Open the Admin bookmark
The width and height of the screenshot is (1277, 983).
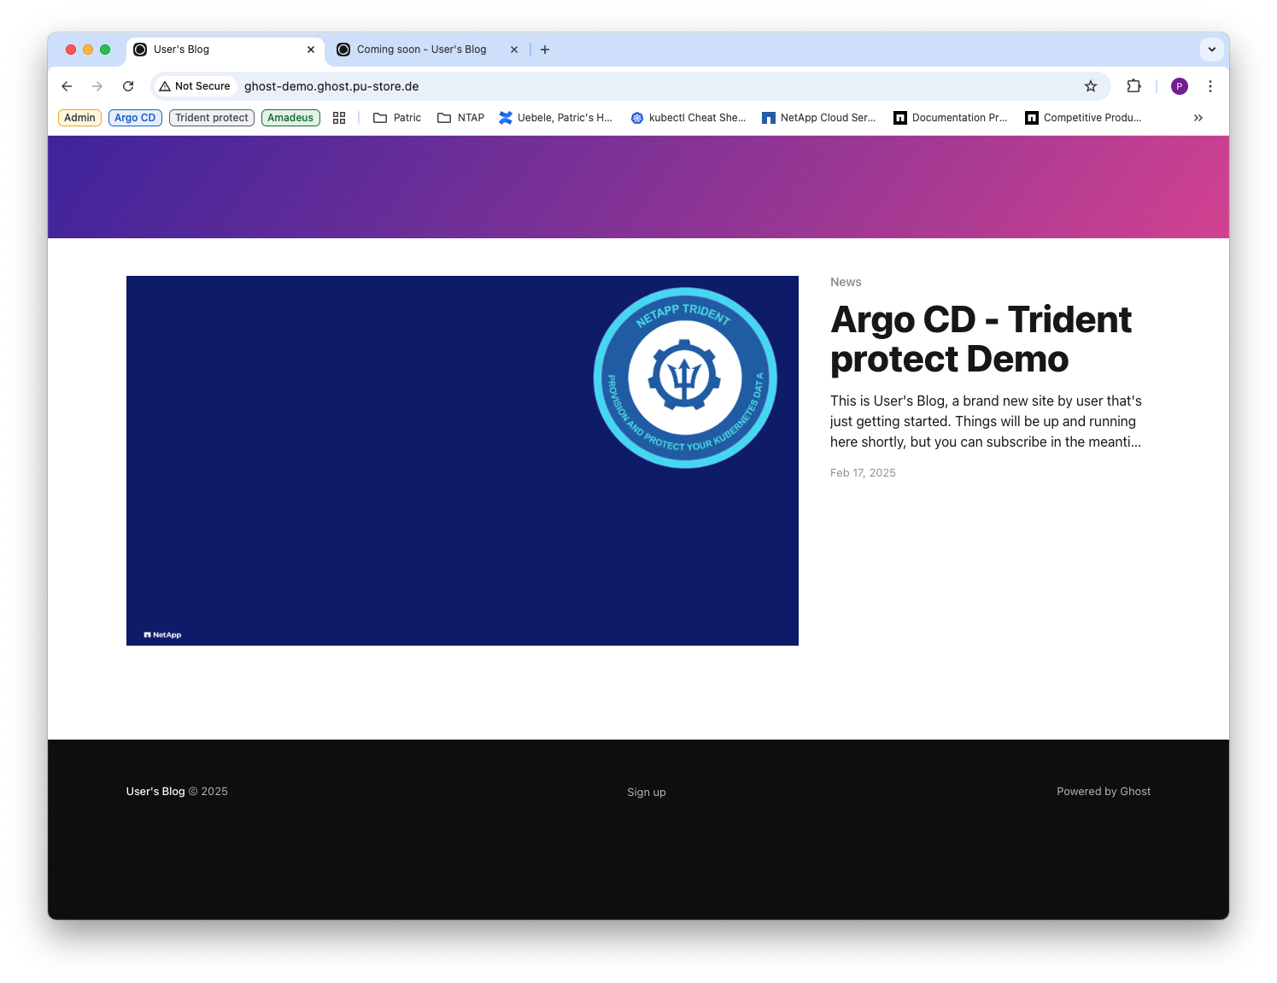tap(79, 118)
